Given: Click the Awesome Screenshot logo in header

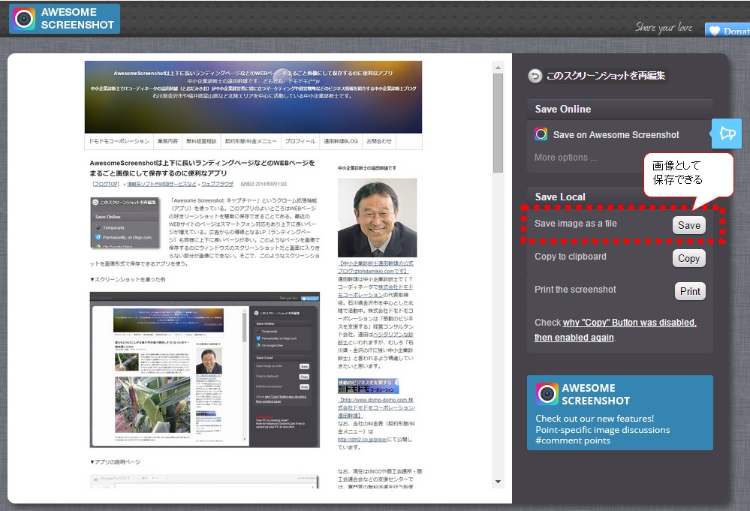Looking at the screenshot, I should click(64, 19).
